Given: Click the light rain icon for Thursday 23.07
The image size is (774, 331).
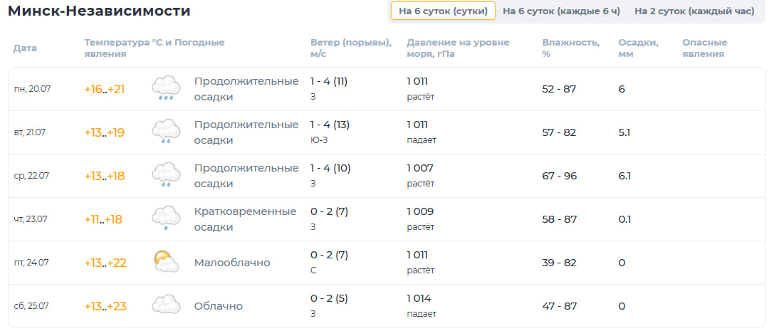Looking at the screenshot, I should tap(166, 219).
